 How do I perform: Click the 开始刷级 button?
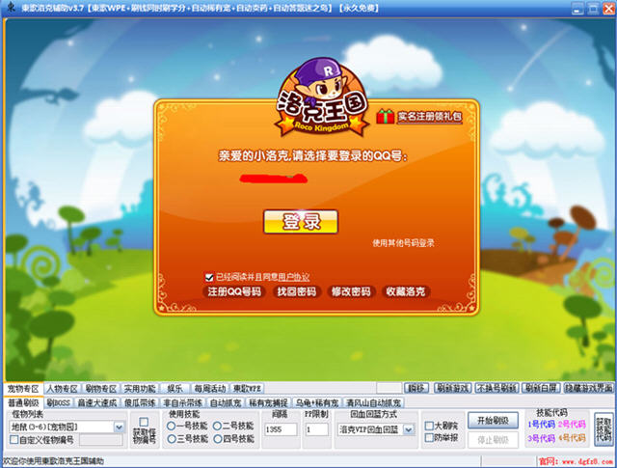[x=493, y=421]
